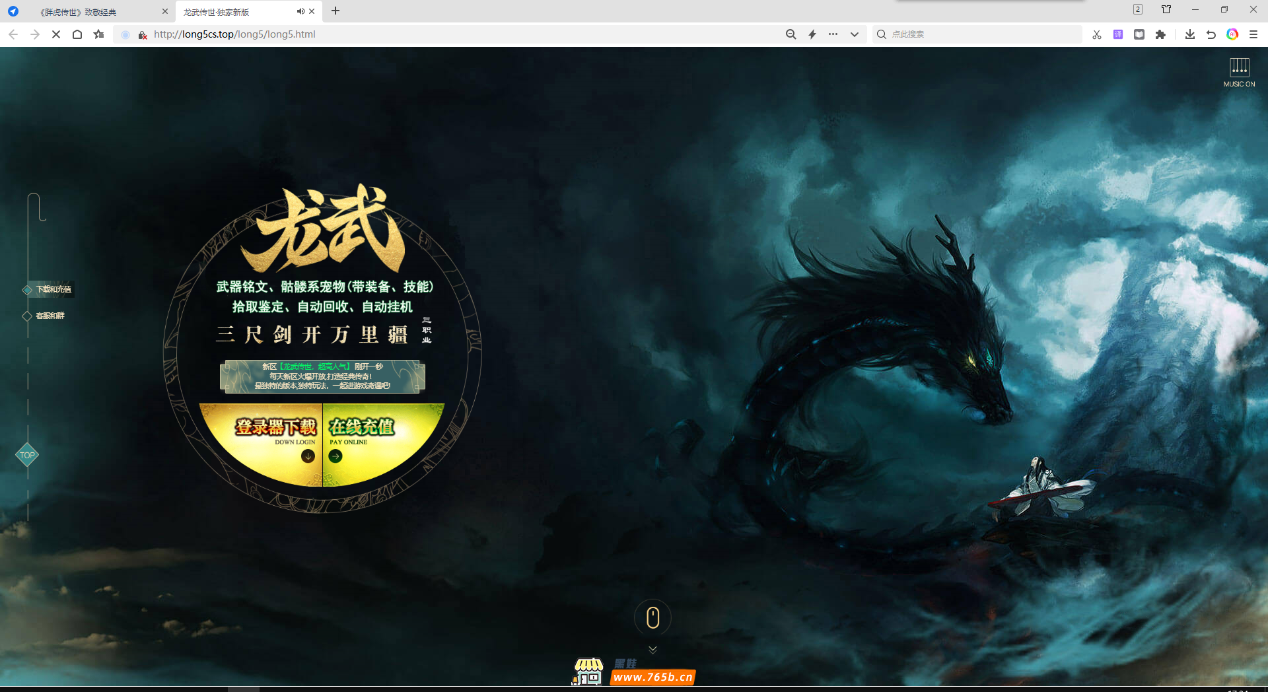Click the 登录器下载 DOWN LOGIN button
The height and width of the screenshot is (692, 1268).
click(276, 436)
